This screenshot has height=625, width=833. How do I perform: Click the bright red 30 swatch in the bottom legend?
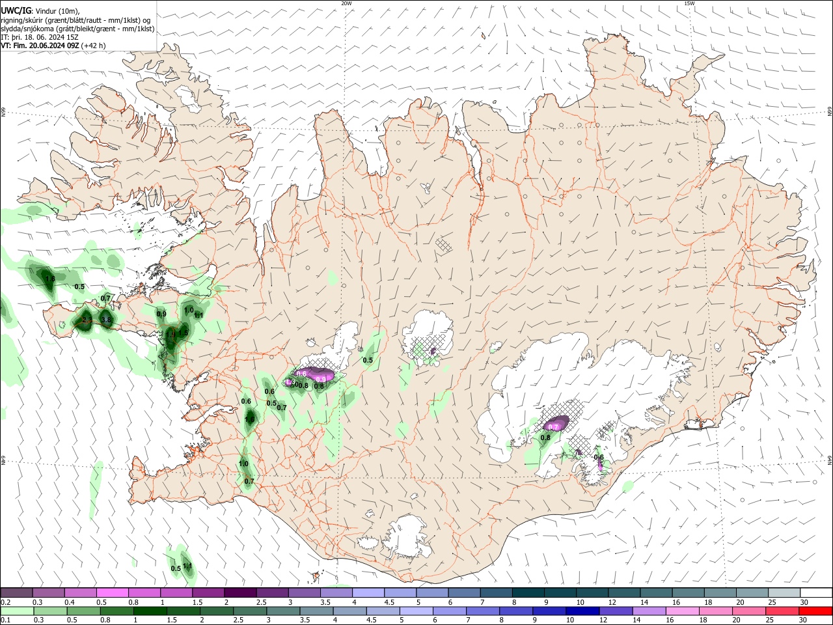coord(815,611)
